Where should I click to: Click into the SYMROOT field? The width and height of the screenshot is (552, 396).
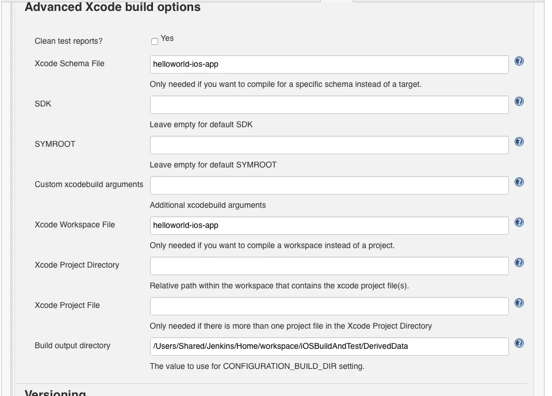click(329, 145)
